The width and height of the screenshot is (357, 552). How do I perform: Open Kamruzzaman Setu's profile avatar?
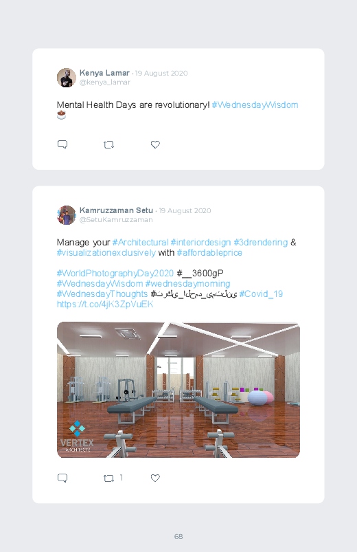(x=67, y=215)
